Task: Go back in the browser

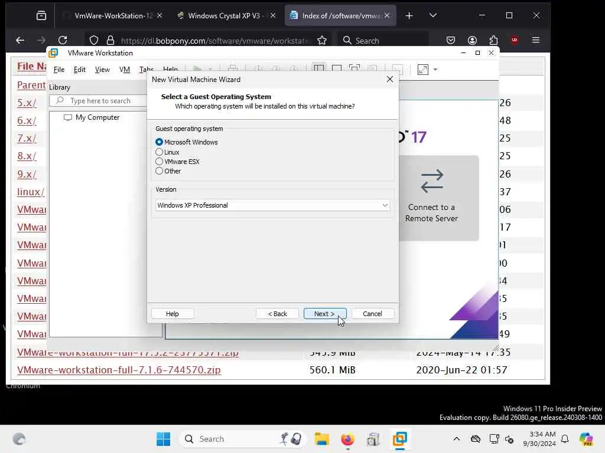Action: pyautogui.click(x=20, y=40)
